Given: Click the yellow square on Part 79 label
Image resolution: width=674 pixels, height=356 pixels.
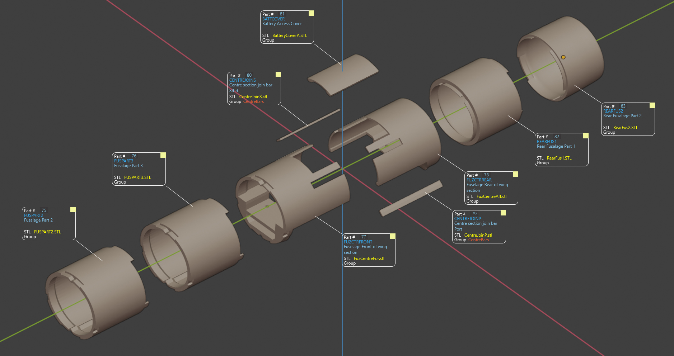Looking at the screenshot, I should tap(503, 213).
